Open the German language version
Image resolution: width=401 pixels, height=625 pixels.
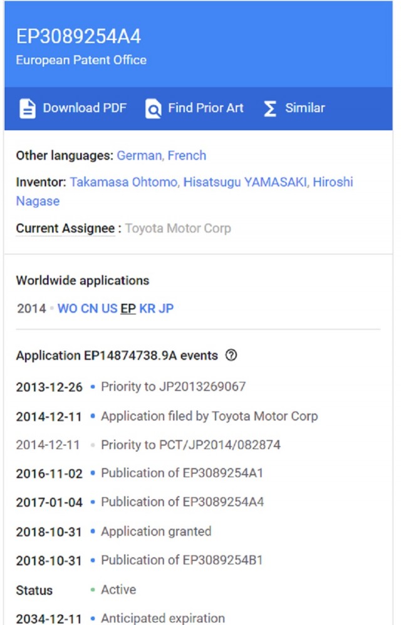[139, 155]
